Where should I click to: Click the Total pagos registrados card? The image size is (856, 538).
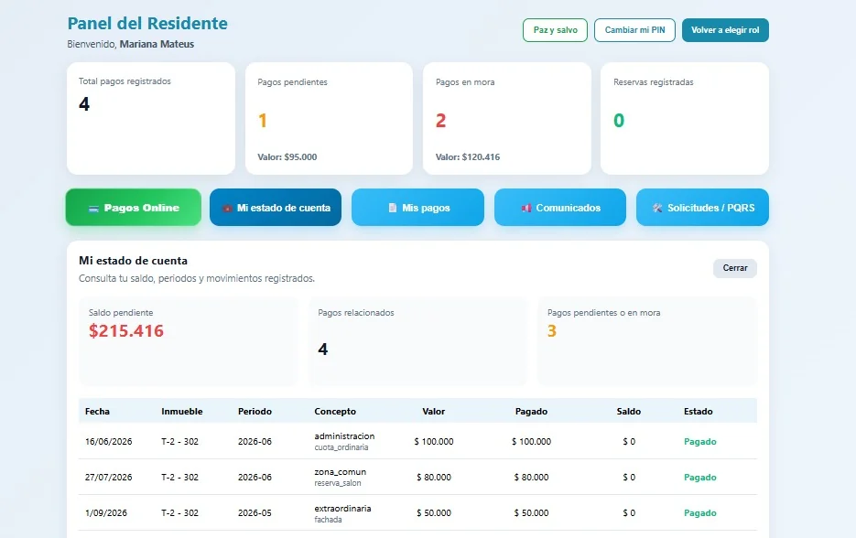click(151, 118)
